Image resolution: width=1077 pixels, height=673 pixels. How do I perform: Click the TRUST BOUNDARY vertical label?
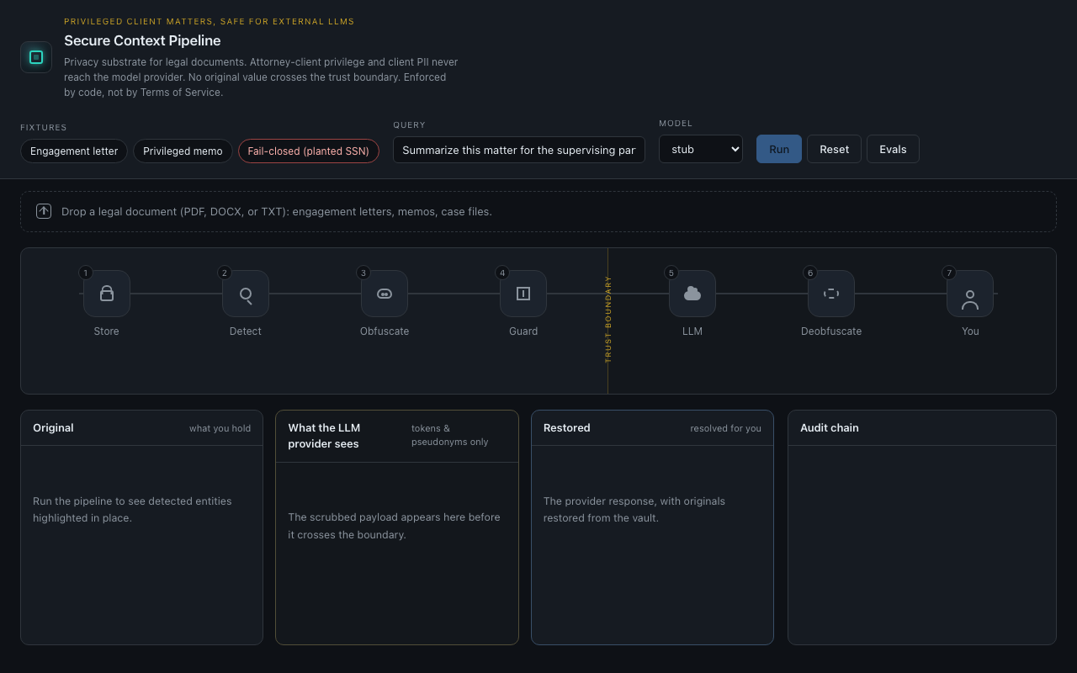click(608, 319)
